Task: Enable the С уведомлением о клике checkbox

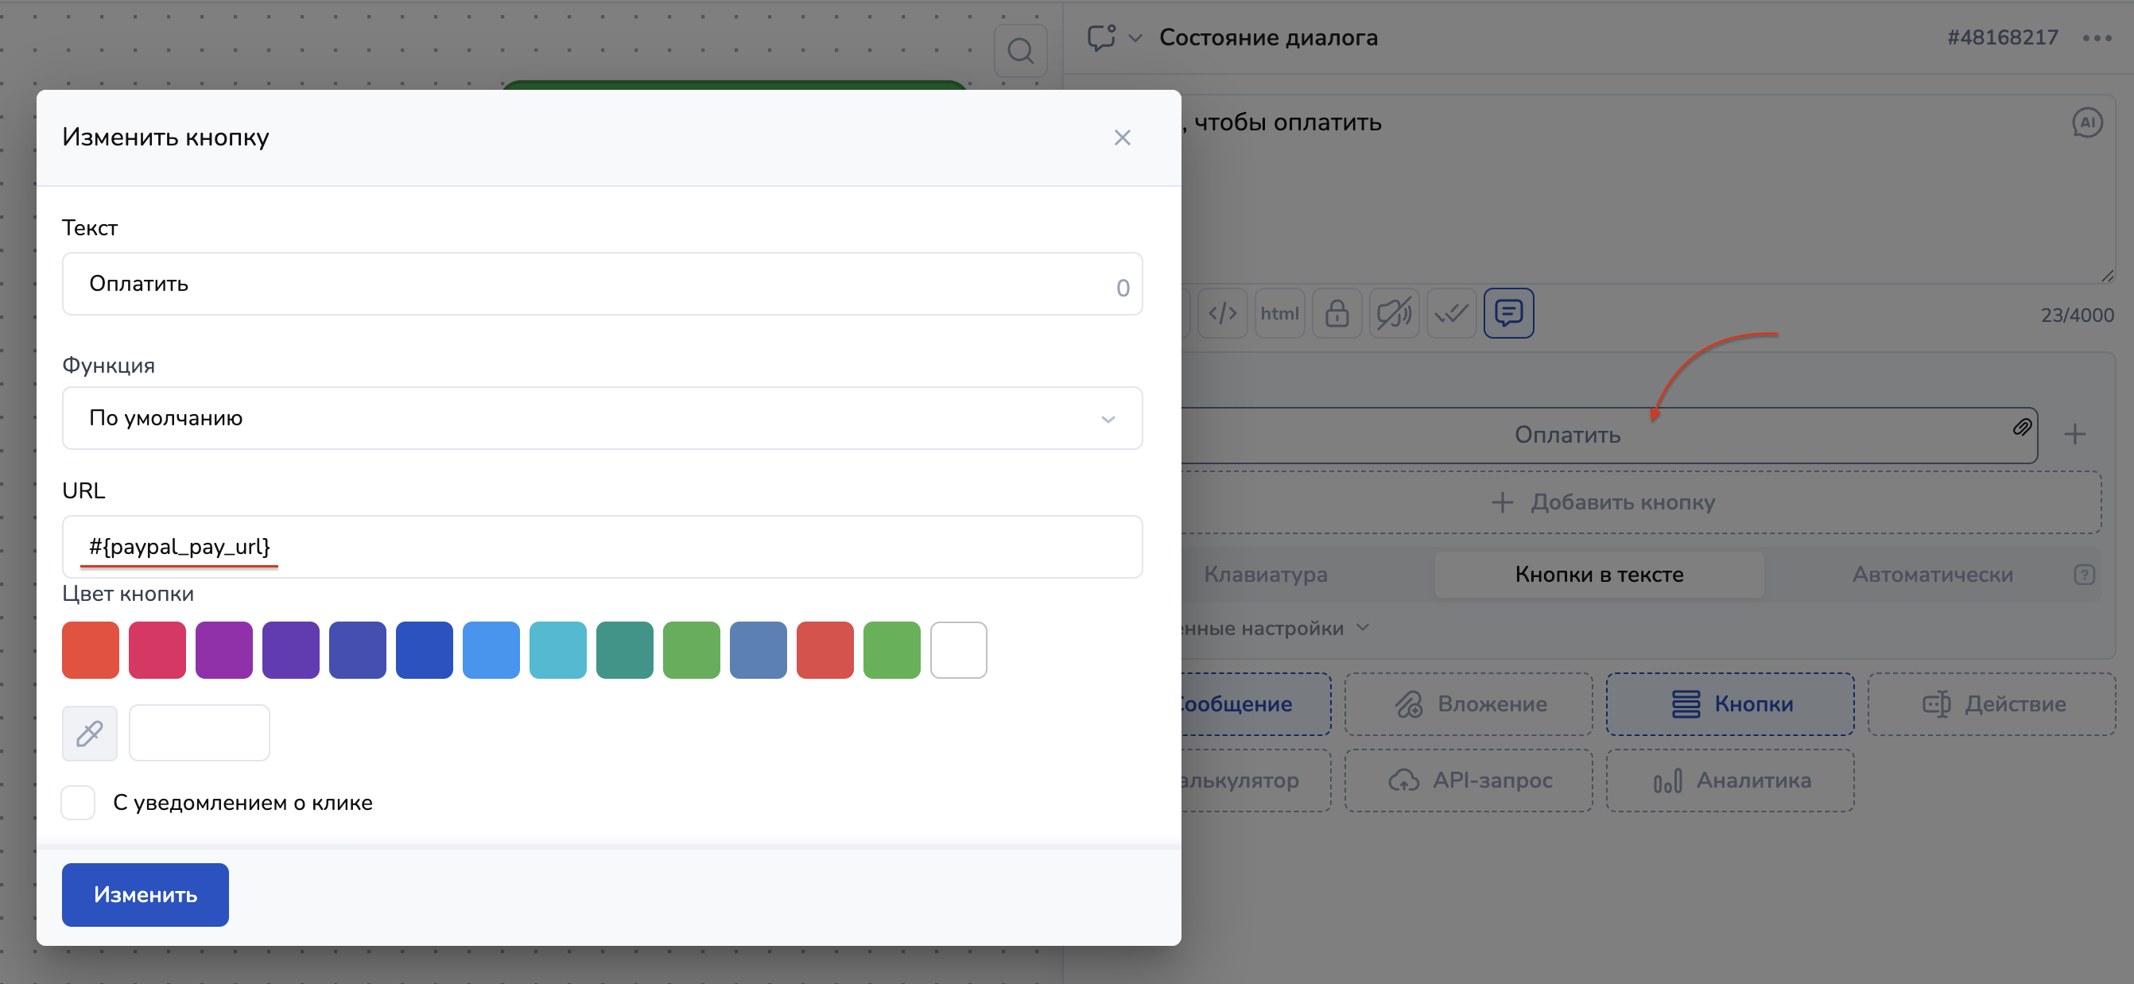Action: [x=79, y=803]
